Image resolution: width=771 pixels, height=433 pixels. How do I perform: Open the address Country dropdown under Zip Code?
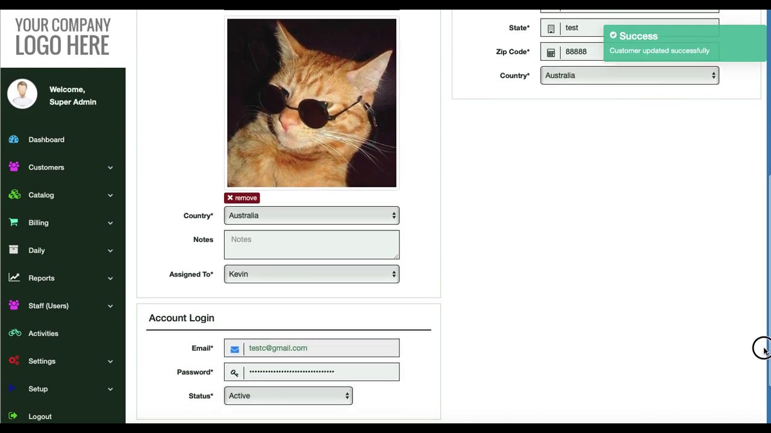coord(629,75)
